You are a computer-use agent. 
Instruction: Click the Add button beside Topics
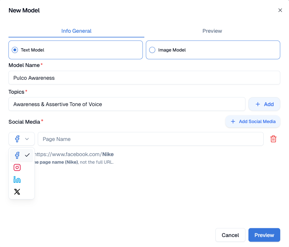point(264,104)
